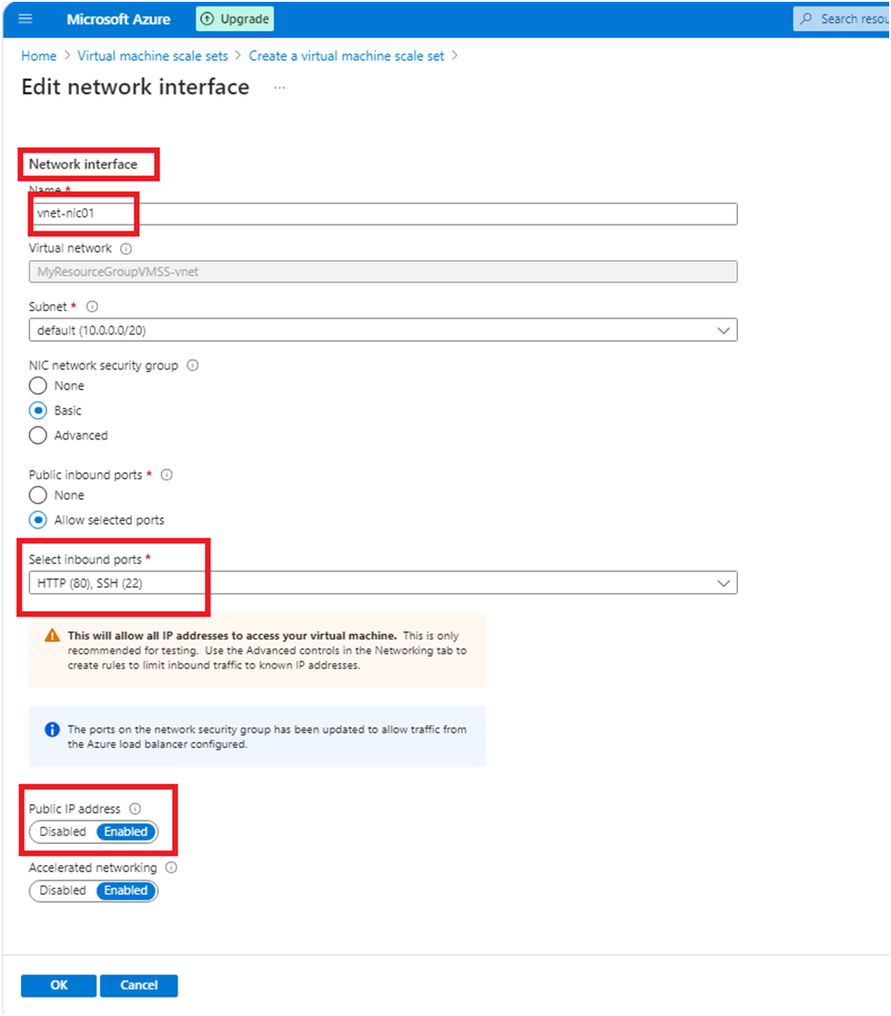
Task: Go to Virtual machine scale sets breadcrumb
Action: [x=153, y=55]
